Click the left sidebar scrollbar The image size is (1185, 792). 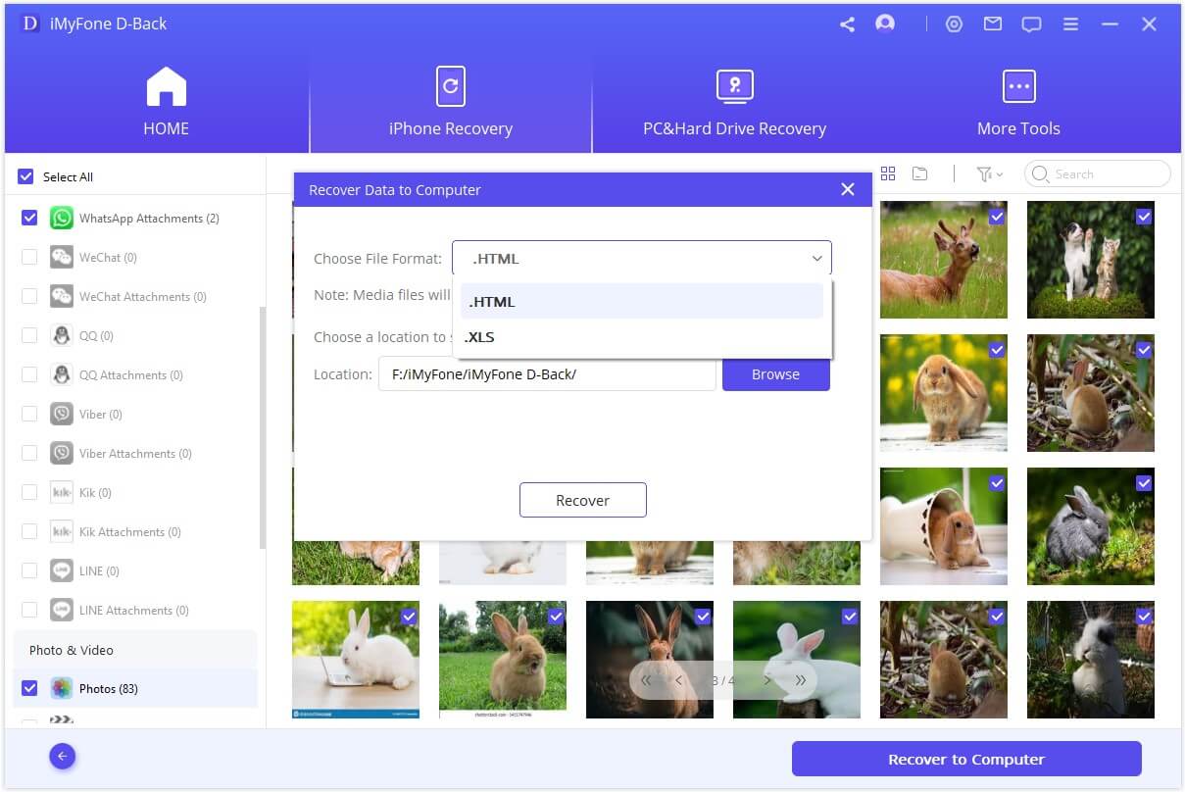coord(262,426)
